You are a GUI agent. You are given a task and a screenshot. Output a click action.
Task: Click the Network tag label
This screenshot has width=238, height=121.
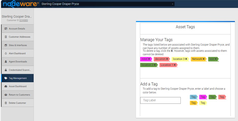(x=197, y=59)
